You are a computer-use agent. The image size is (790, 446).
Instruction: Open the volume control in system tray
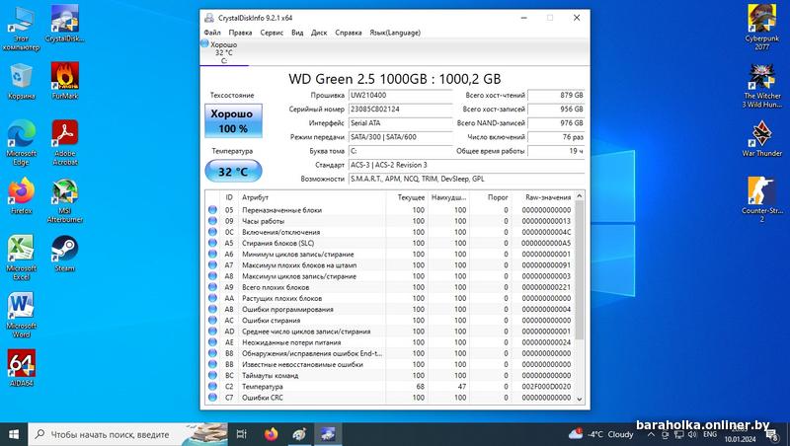692,434
